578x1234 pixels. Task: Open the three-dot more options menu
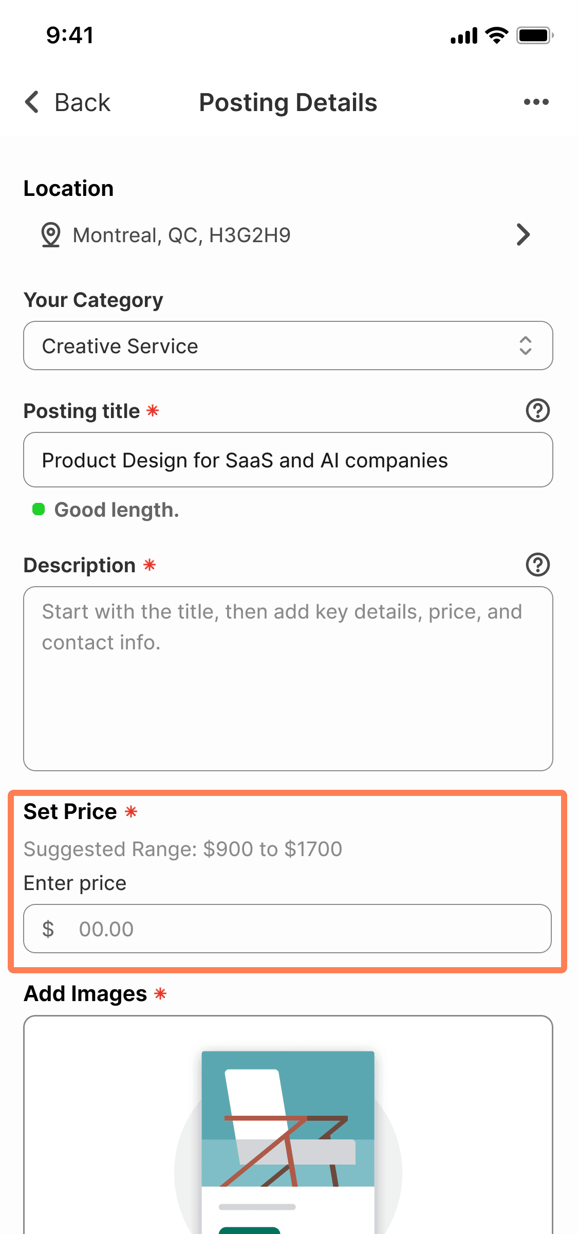click(x=536, y=102)
